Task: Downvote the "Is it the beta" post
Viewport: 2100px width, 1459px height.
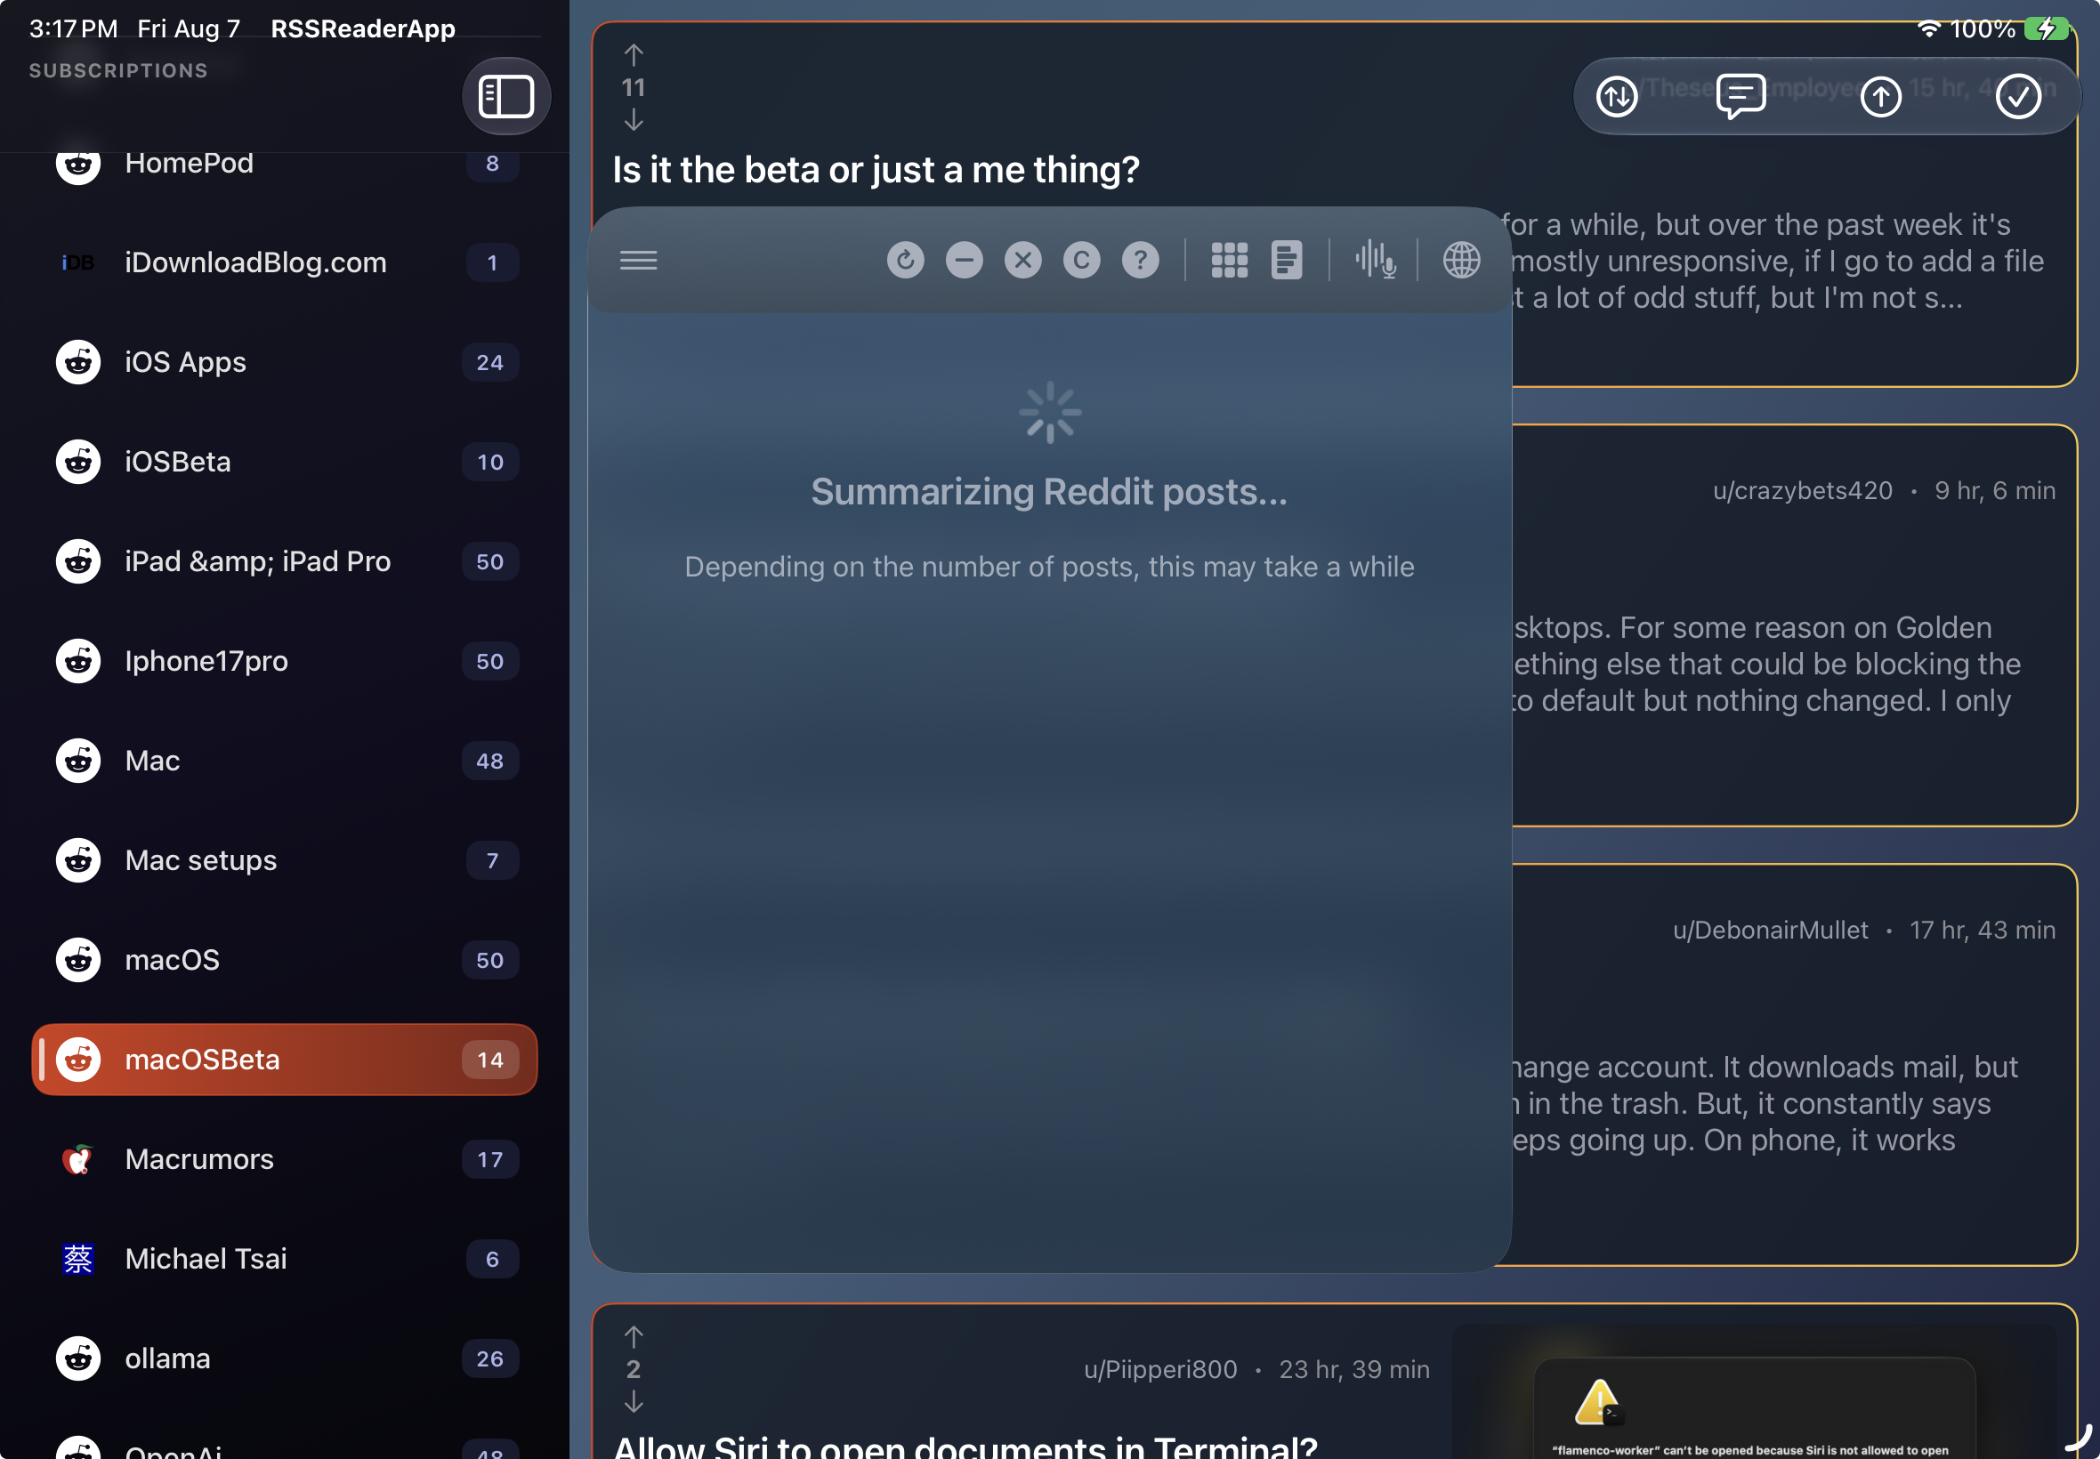Action: tap(634, 120)
